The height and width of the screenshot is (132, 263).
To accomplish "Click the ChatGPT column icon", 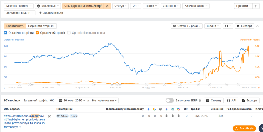I will pyautogui.click(x=161, y=109).
